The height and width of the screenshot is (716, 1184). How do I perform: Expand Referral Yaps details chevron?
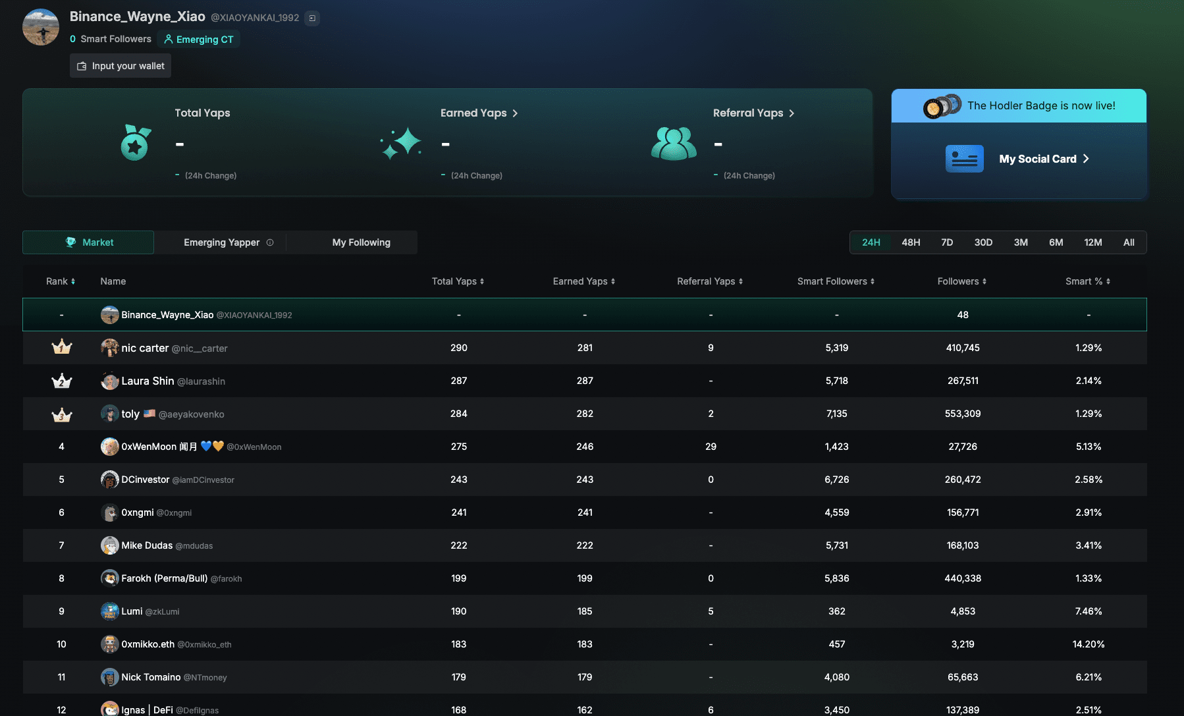(x=792, y=113)
